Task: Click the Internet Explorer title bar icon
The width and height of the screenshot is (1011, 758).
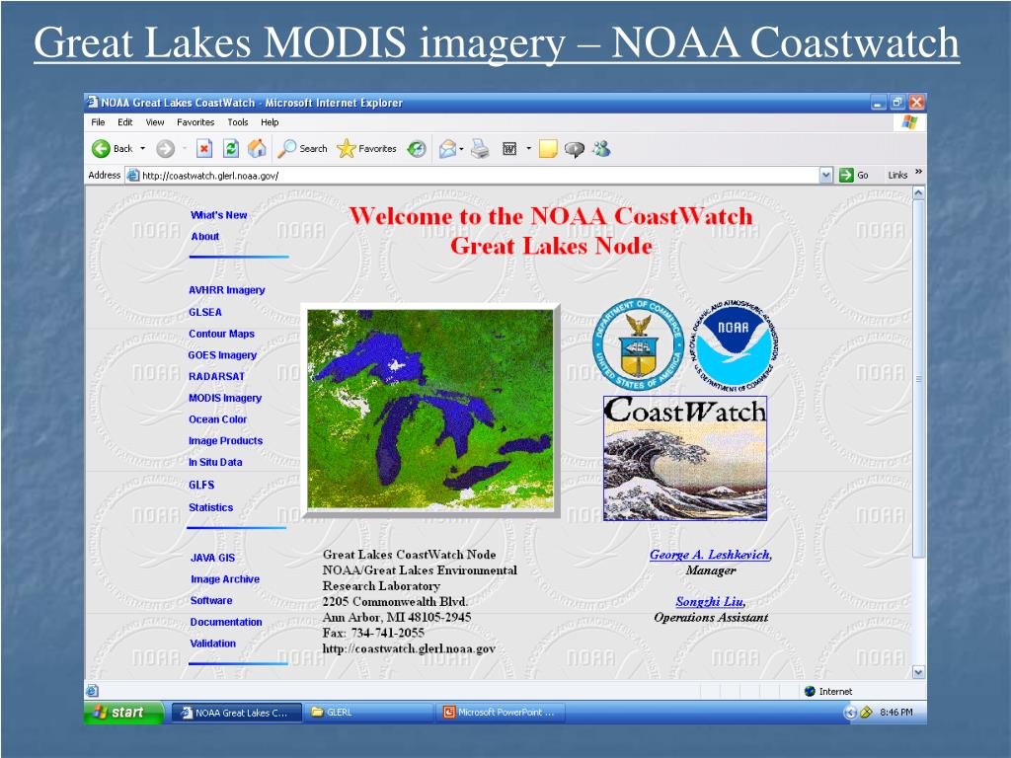Action: pos(93,102)
